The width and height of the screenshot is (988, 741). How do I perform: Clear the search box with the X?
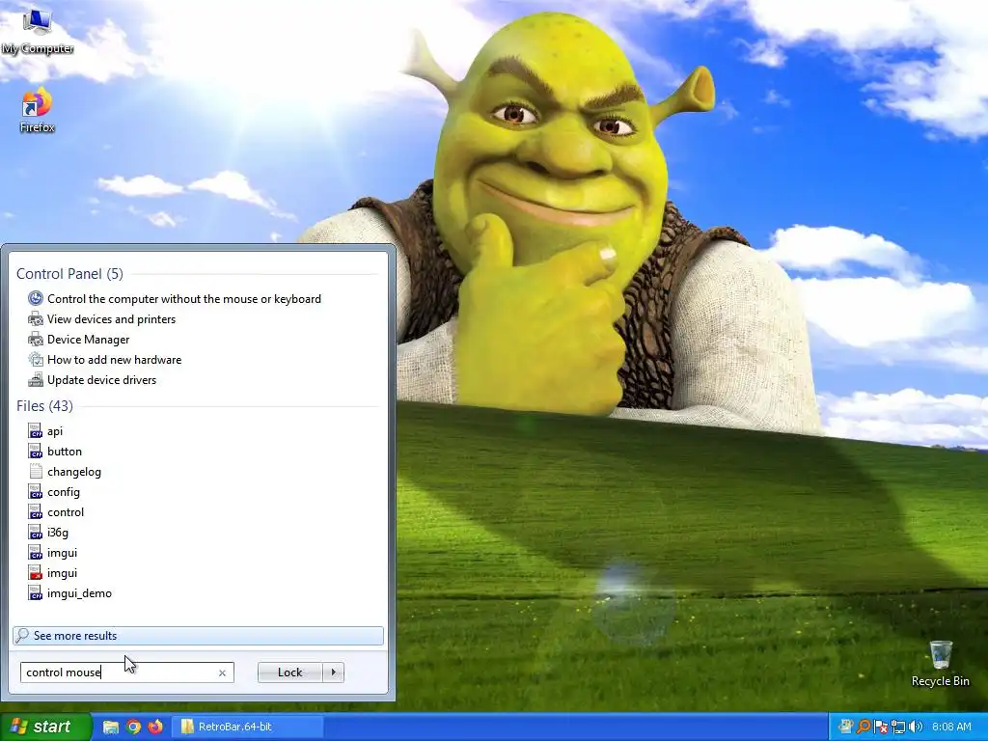click(222, 672)
